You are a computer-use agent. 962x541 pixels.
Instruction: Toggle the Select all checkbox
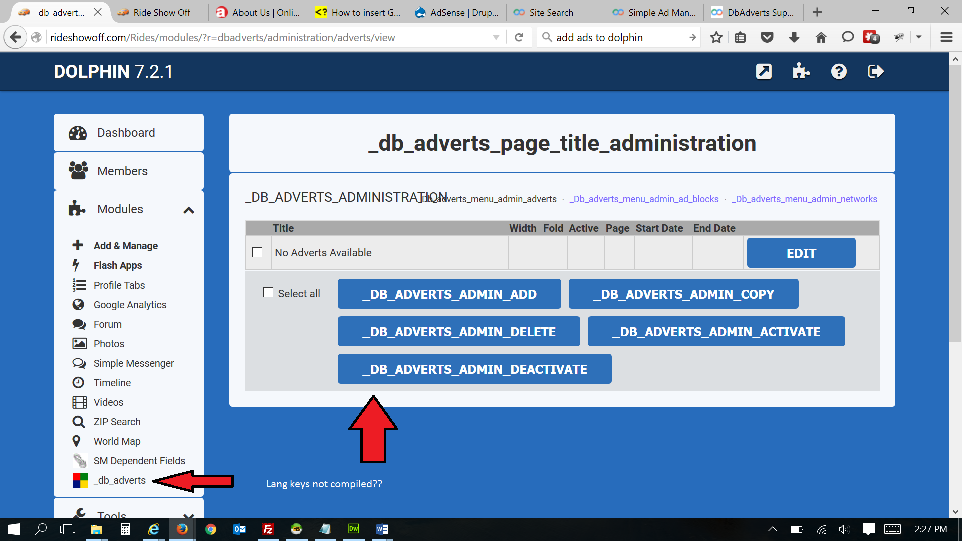coord(268,293)
